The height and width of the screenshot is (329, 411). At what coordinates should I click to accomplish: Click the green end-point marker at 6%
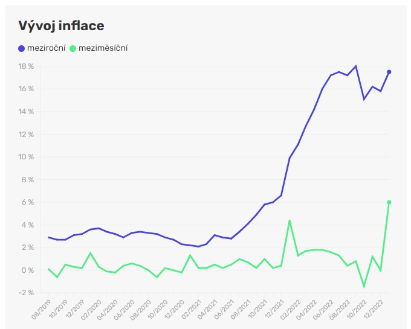click(389, 202)
